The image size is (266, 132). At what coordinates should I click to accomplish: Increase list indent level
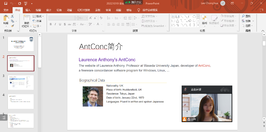[x=130, y=18]
